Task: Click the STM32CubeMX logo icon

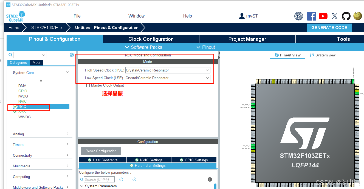Action: pyautogui.click(x=16, y=16)
